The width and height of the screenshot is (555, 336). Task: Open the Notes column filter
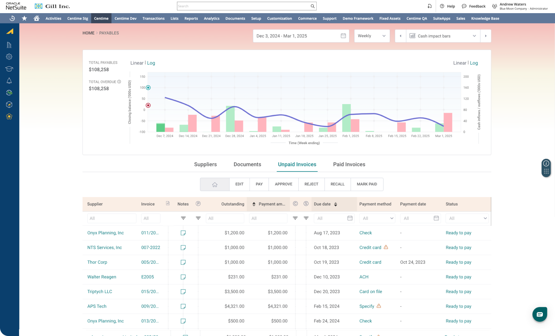pos(183,218)
